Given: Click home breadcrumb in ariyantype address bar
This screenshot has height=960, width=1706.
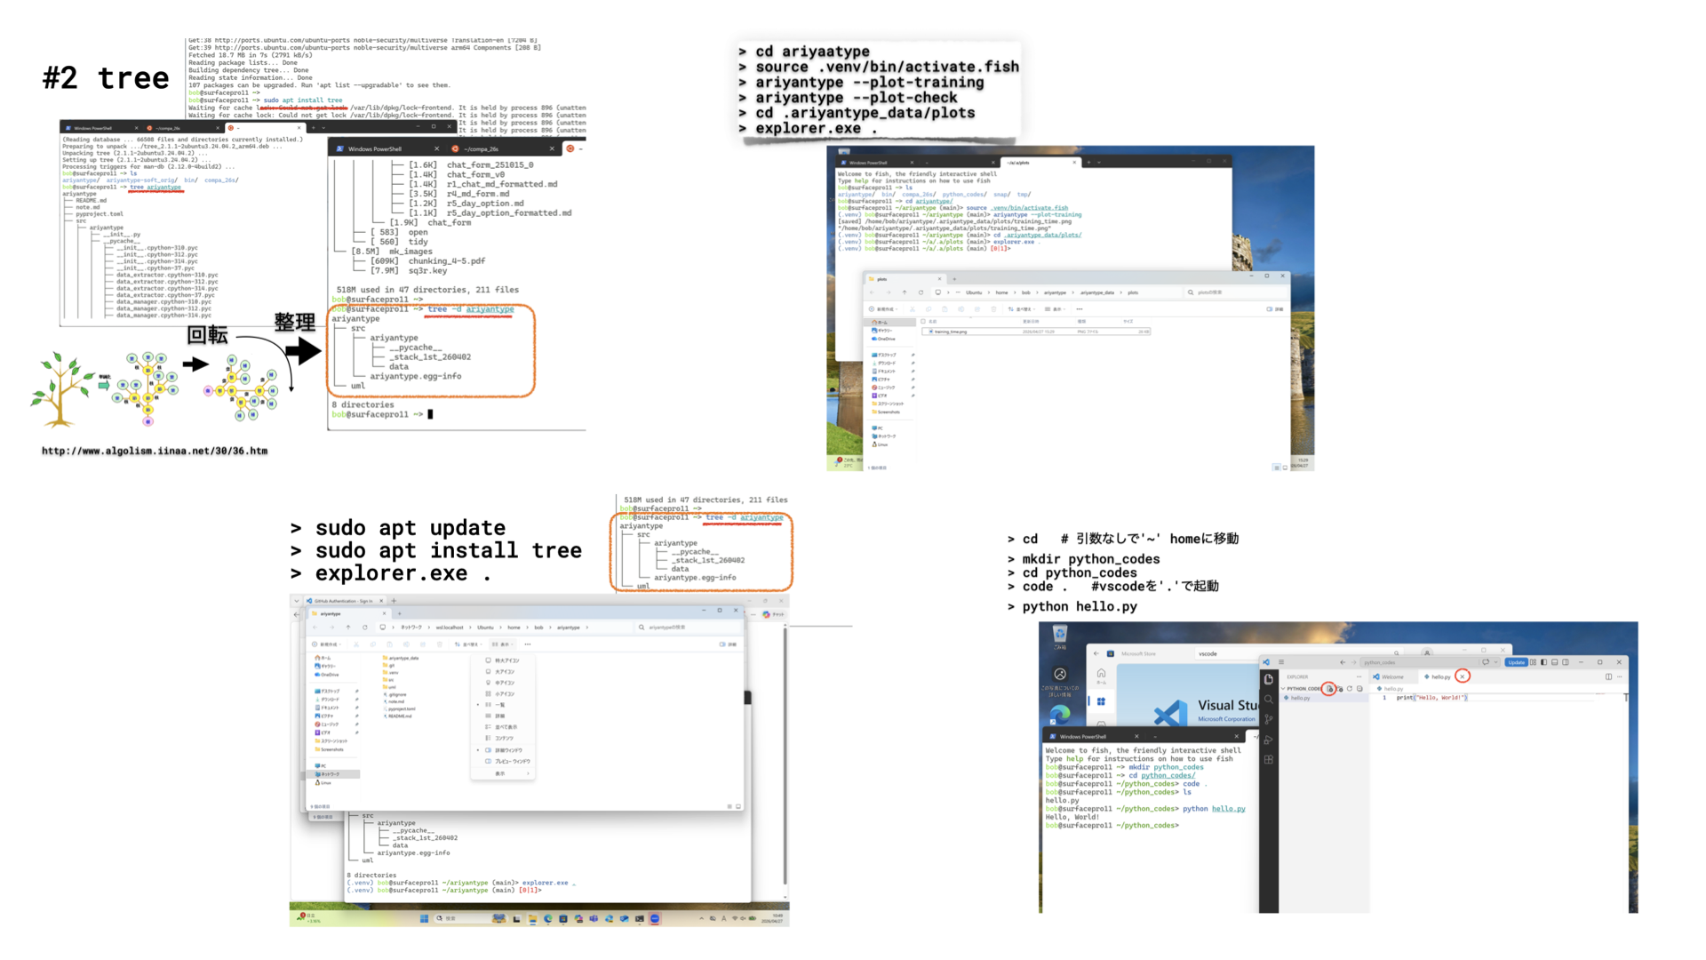Looking at the screenshot, I should (514, 628).
